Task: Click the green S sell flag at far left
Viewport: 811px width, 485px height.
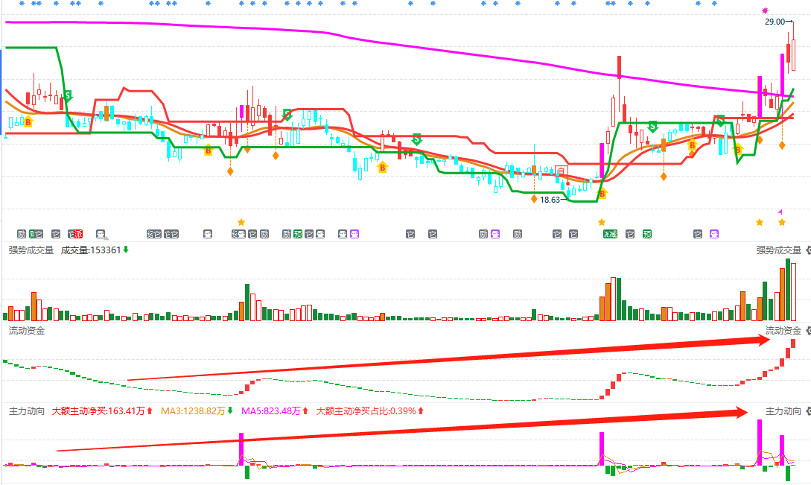Action: (67, 95)
